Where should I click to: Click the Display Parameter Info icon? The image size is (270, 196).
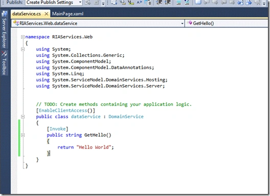(x=123, y=3)
